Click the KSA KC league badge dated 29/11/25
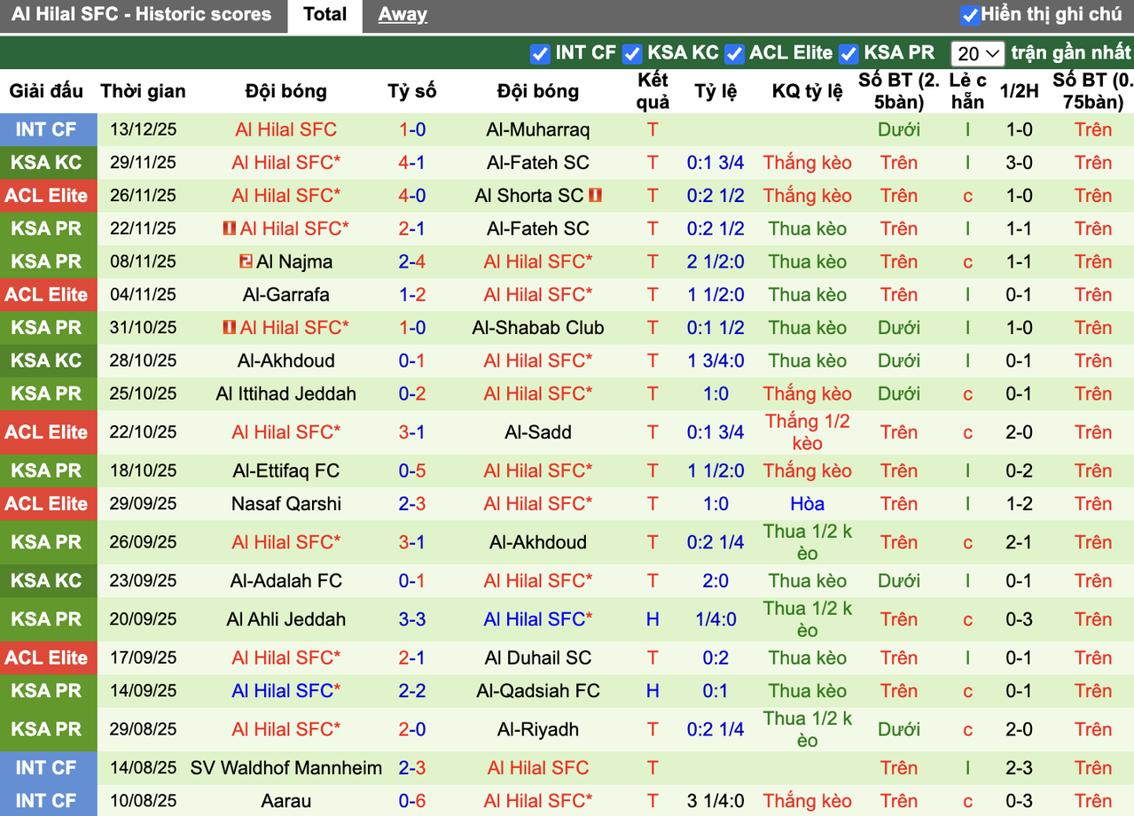 click(48, 162)
